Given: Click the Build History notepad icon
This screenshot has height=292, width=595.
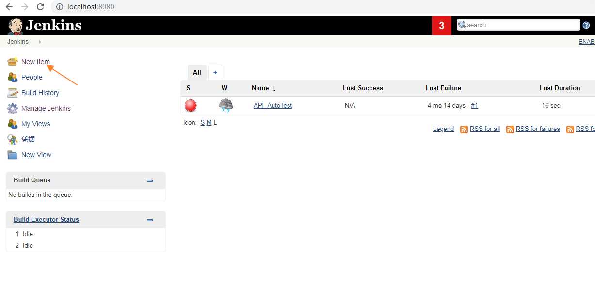Looking at the screenshot, I should tap(13, 93).
